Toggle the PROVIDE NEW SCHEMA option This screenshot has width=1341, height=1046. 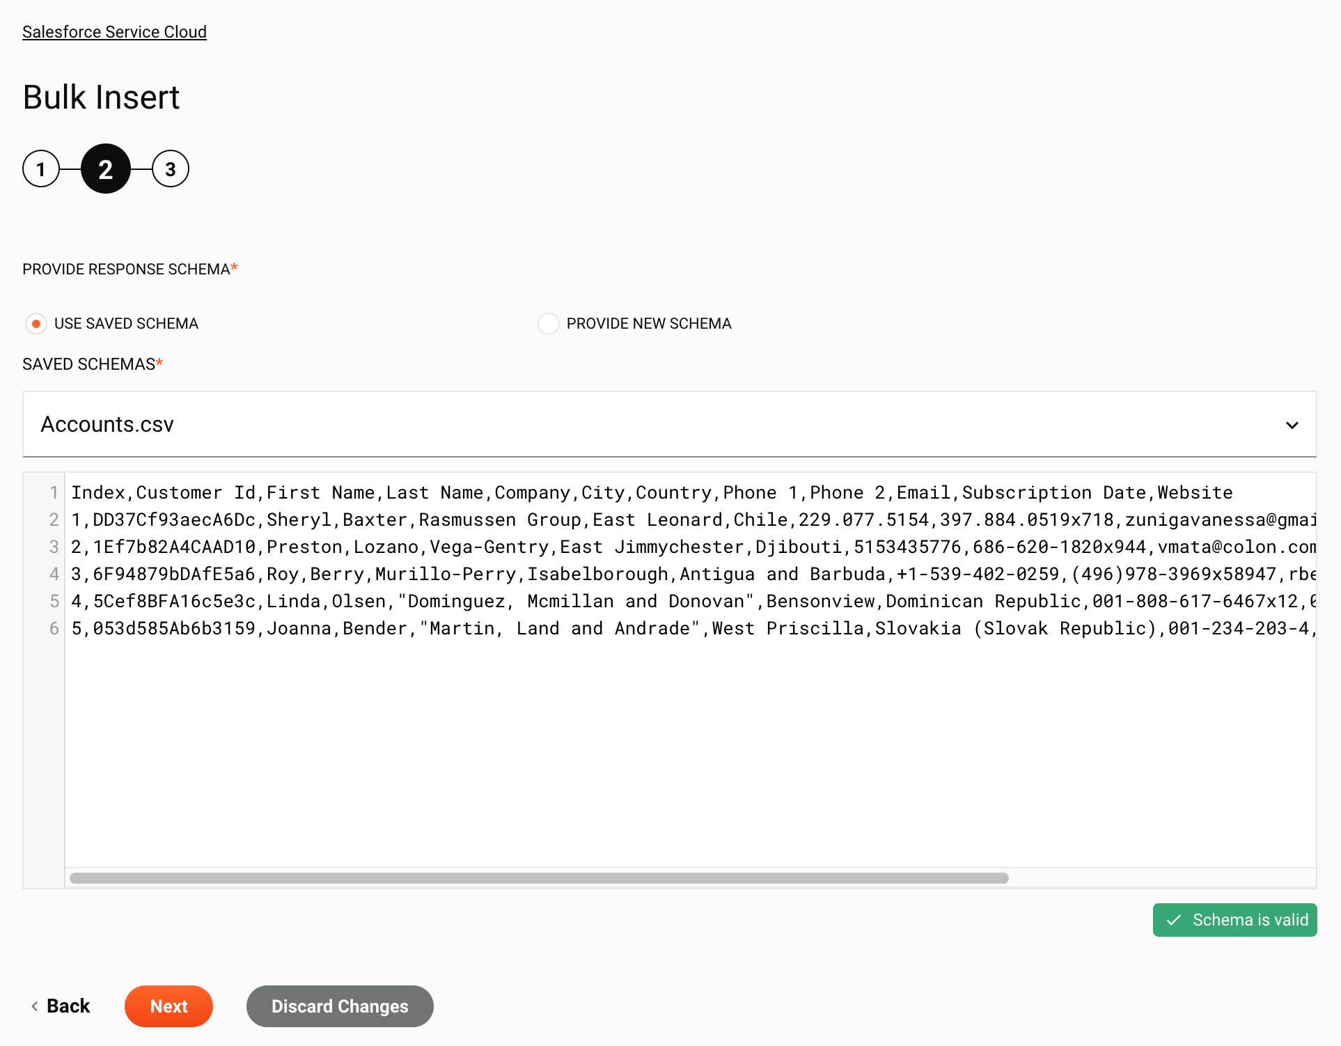point(547,323)
